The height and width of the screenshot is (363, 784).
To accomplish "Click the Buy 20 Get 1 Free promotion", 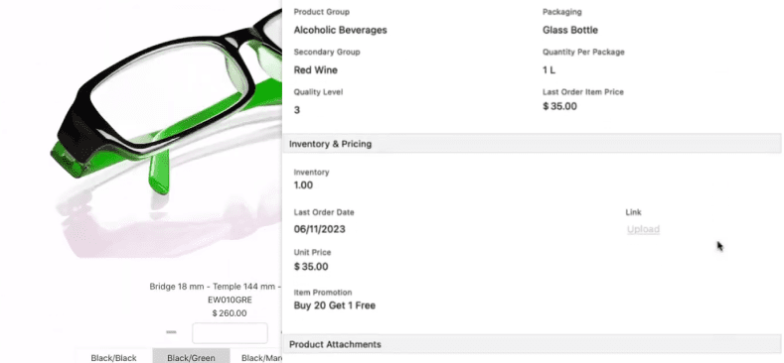I will point(335,305).
